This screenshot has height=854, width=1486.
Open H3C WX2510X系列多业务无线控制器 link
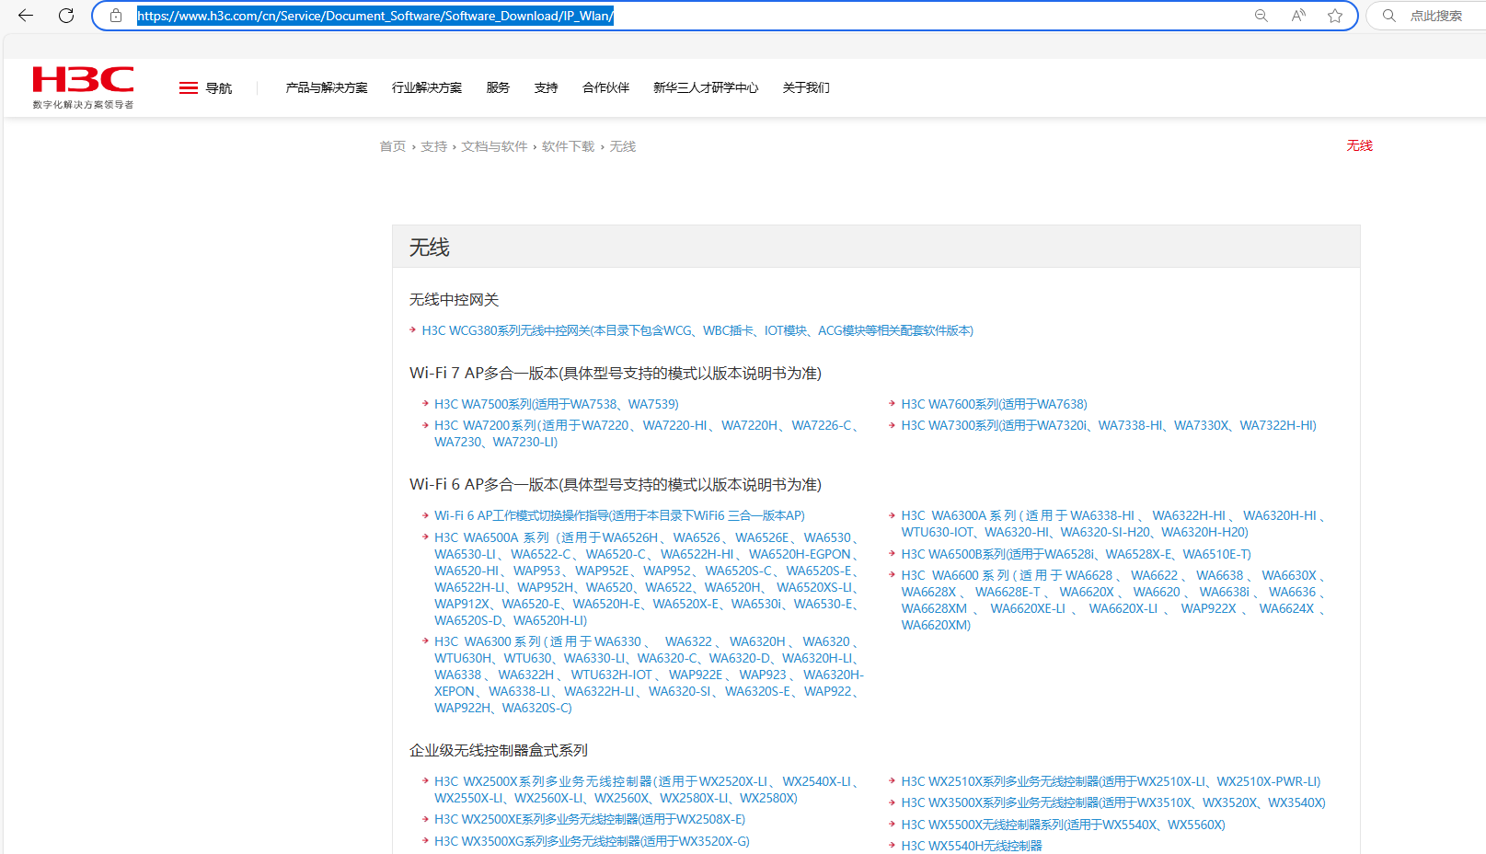[x=1111, y=781]
